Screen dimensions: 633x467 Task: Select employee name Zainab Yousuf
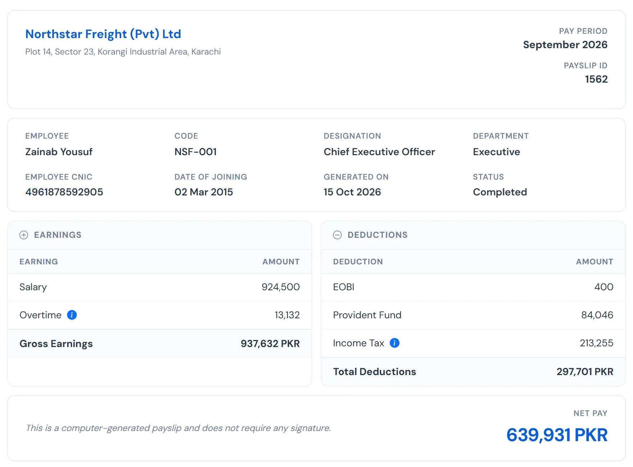(x=59, y=152)
